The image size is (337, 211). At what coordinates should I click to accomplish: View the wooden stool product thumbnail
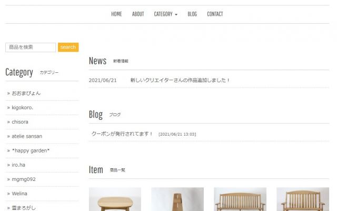(115, 199)
